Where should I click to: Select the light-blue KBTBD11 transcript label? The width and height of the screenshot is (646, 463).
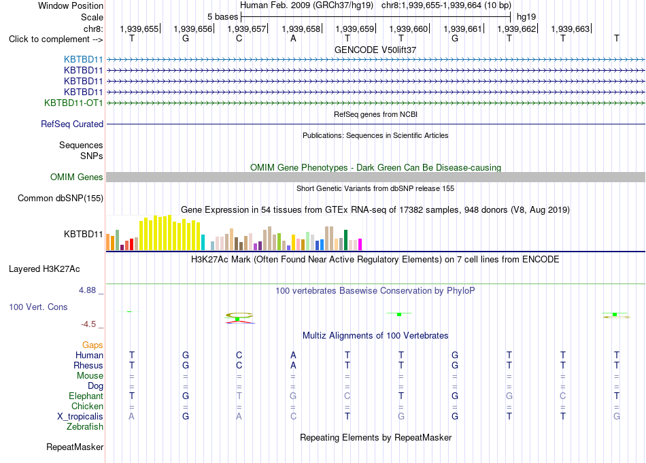pos(83,60)
